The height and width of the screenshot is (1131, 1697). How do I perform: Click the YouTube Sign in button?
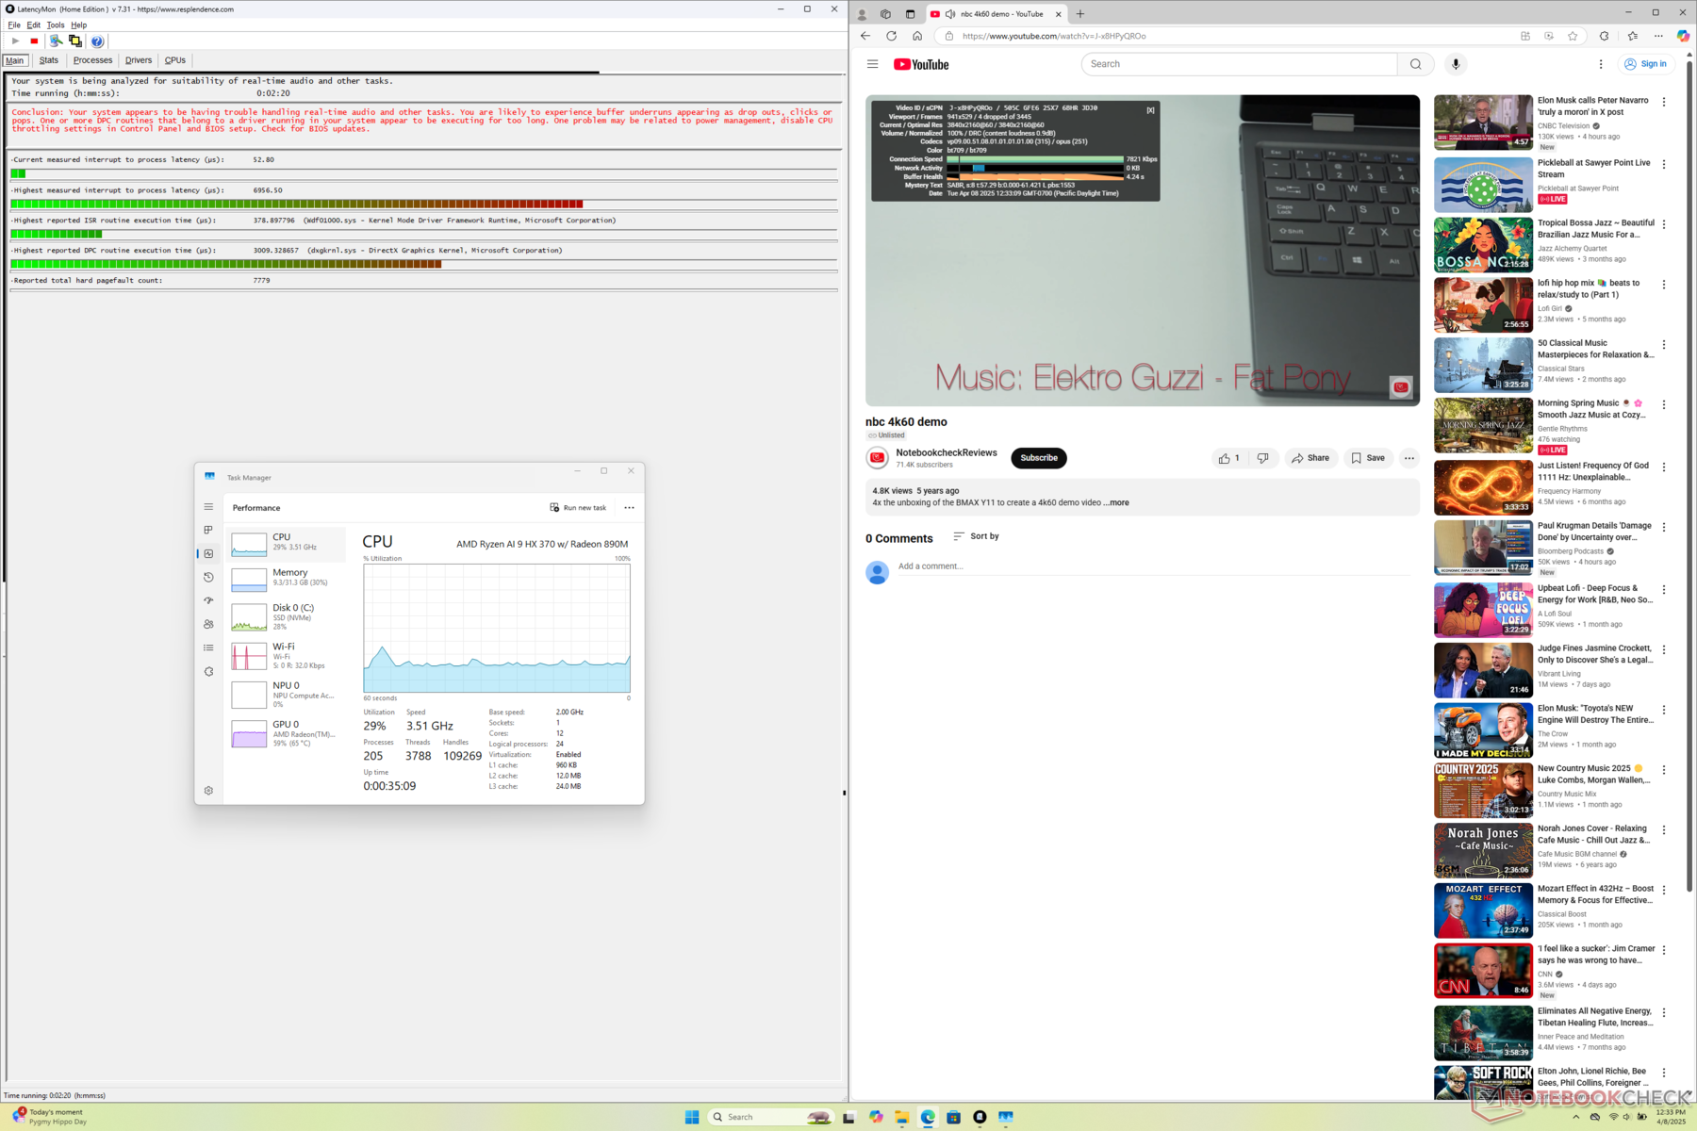coord(1645,64)
